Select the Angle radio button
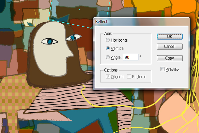The width and height of the screenshot is (199, 133). click(107, 57)
